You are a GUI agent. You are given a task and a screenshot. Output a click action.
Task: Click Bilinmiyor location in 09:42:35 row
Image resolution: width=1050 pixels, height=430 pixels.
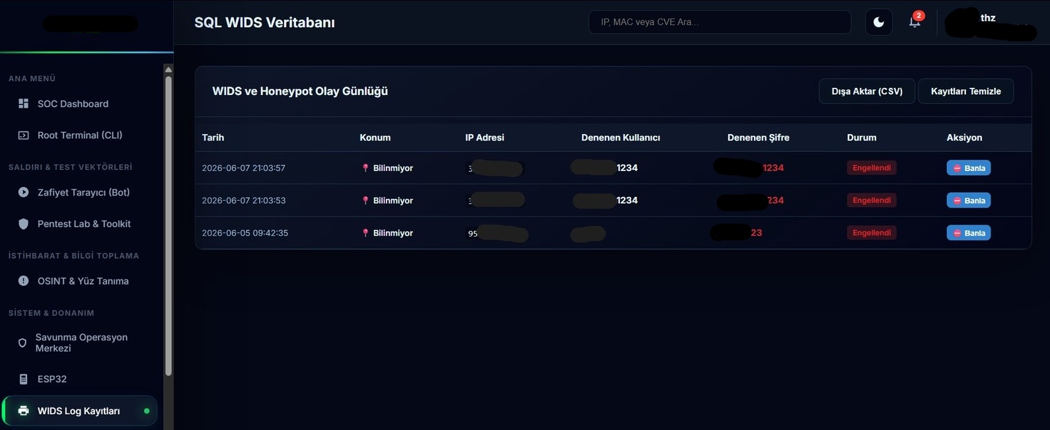click(393, 233)
